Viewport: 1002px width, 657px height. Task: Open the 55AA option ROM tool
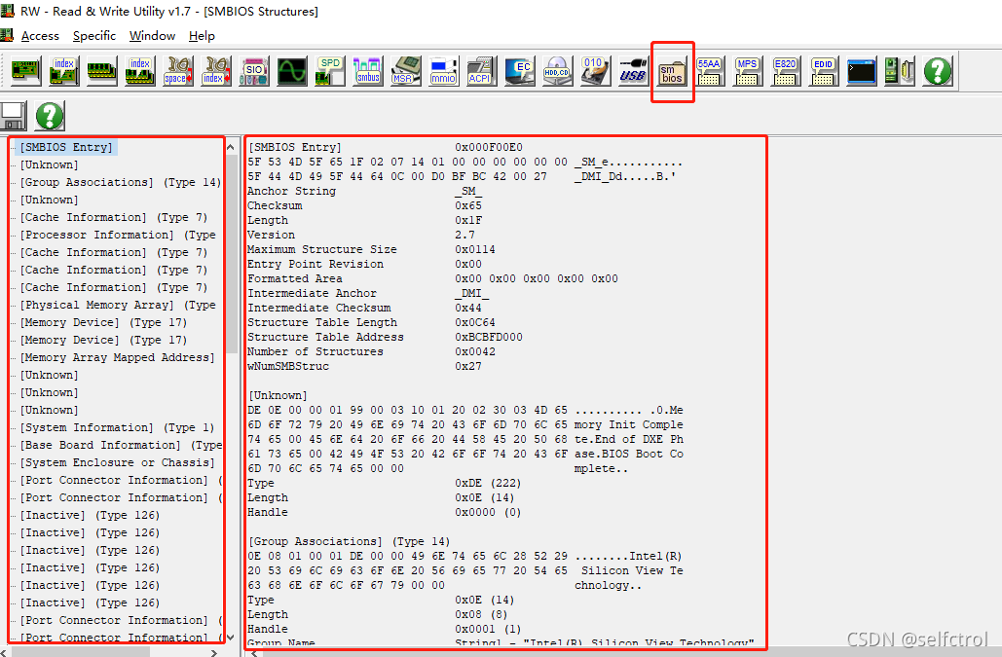pos(709,71)
